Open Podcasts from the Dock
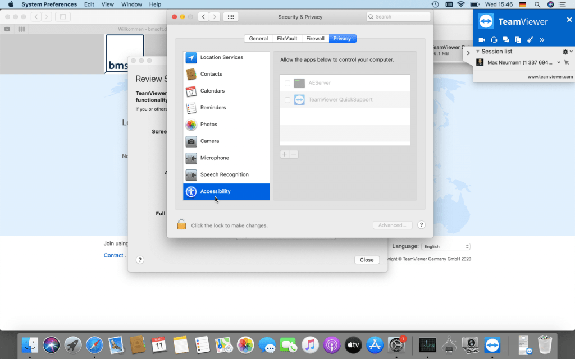Screen dimensions: 575x359 (x=331, y=345)
